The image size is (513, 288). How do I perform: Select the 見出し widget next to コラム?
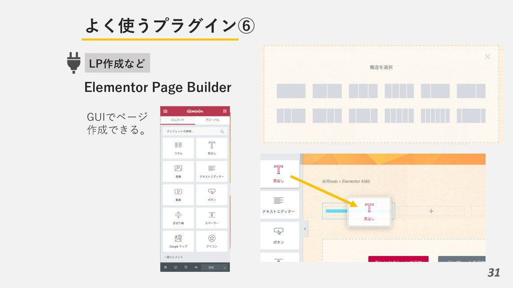212,148
